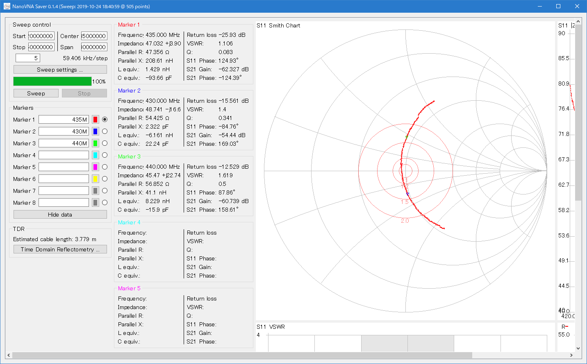Click the vertical scrollbar down arrow
This screenshot has height=364, width=587.
click(578, 348)
